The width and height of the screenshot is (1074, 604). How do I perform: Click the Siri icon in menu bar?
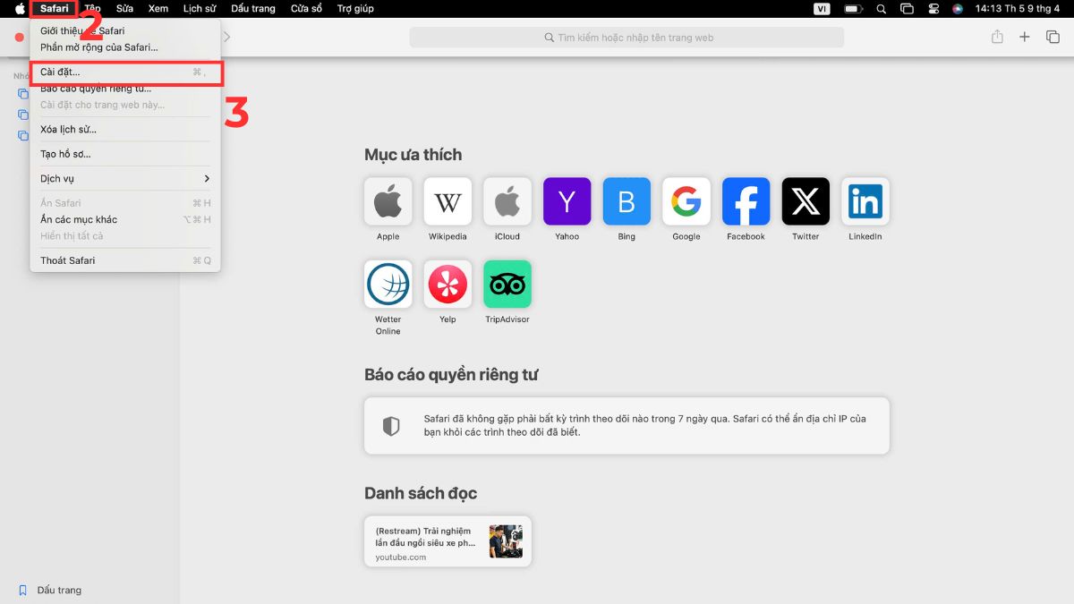(x=958, y=8)
